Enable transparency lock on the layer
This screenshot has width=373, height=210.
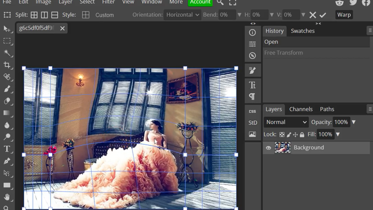click(x=282, y=134)
